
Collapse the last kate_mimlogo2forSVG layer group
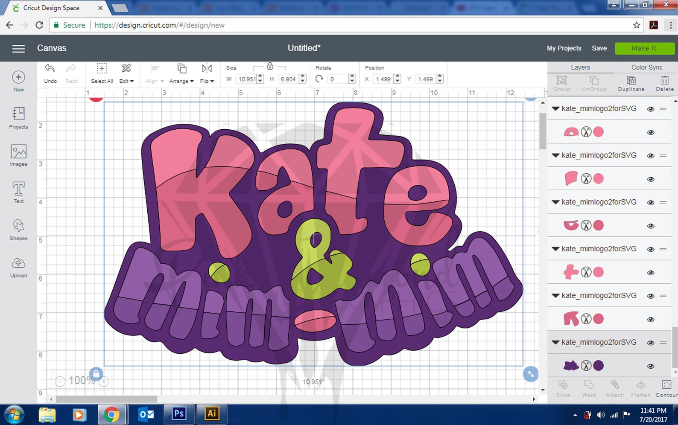(555, 342)
